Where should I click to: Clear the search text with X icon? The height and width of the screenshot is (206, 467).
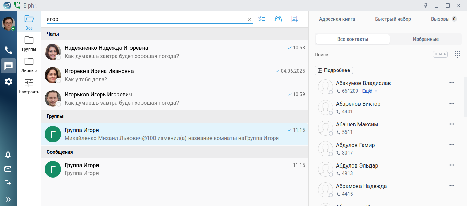coord(249,20)
